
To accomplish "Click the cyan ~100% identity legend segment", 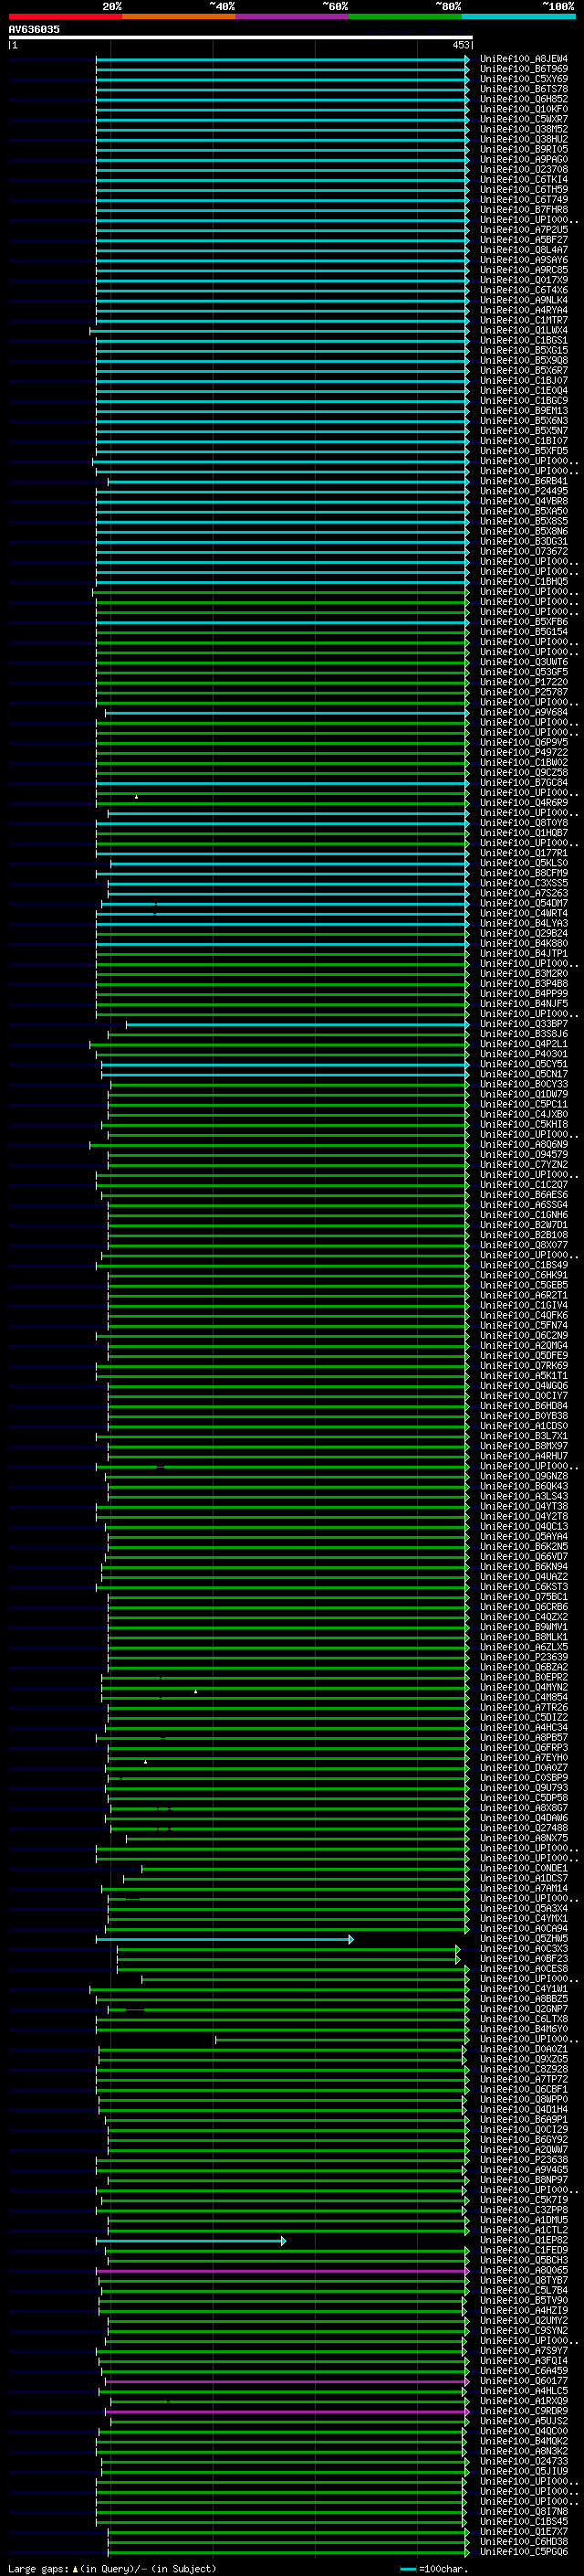I will [x=518, y=16].
